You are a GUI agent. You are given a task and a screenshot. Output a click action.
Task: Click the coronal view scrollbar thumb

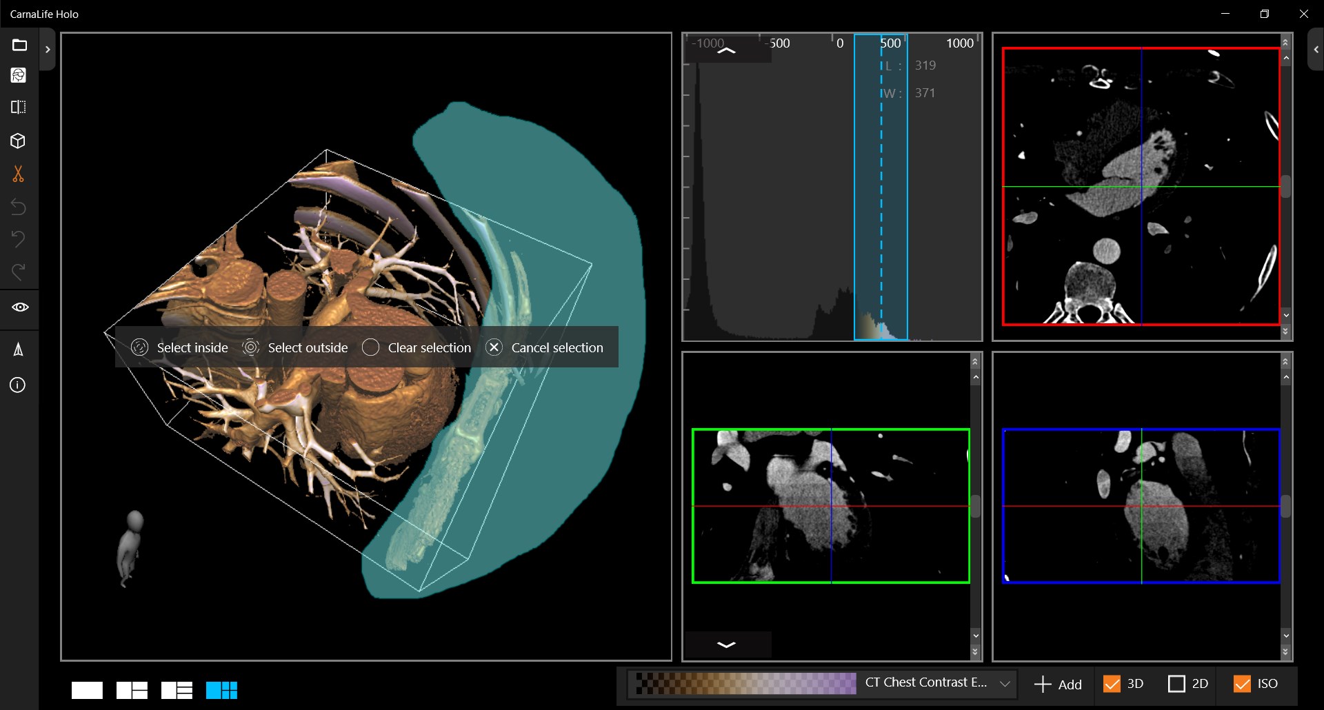coord(975,507)
